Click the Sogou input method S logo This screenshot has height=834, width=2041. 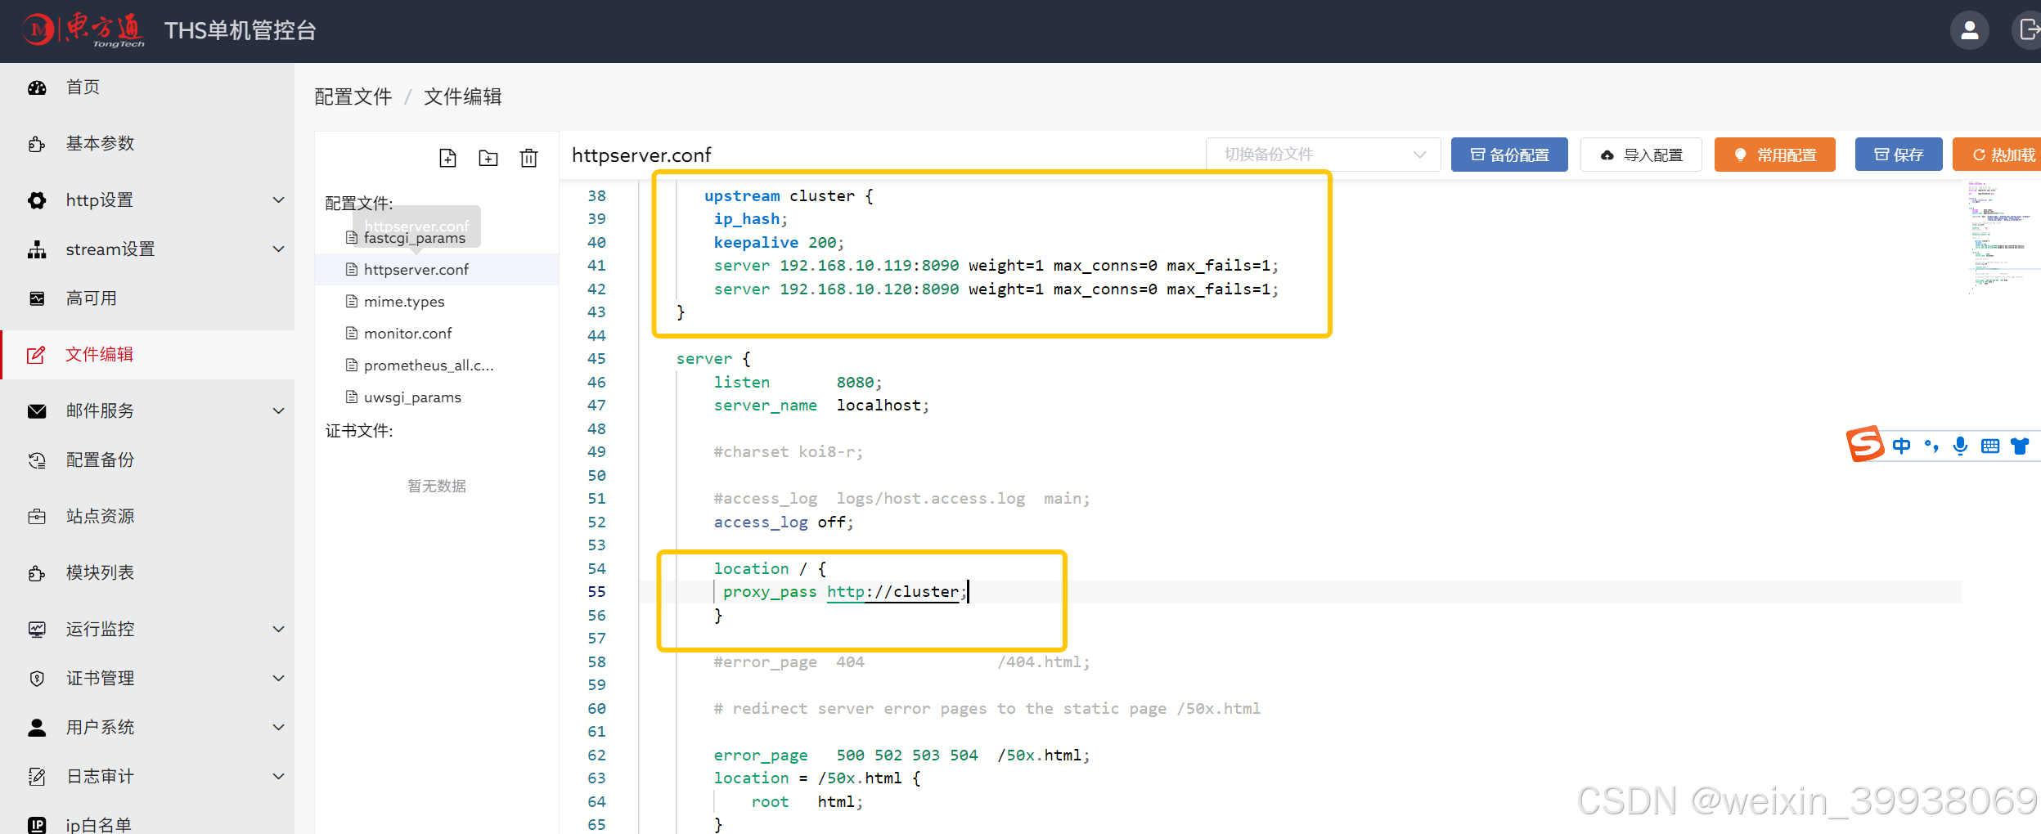(x=1865, y=444)
